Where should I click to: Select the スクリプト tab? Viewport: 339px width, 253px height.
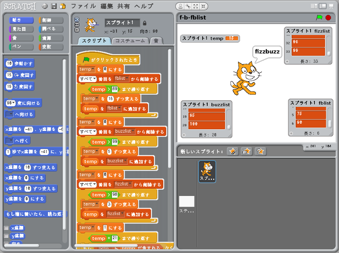click(x=94, y=41)
